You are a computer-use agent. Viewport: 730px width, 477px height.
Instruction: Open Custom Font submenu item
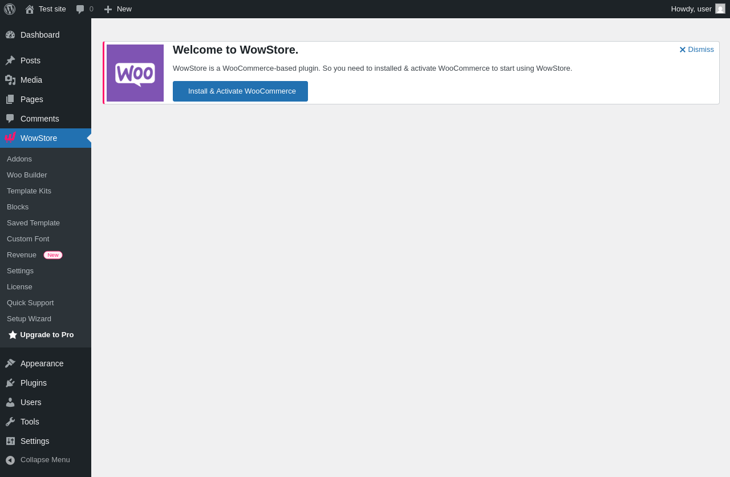(x=28, y=239)
